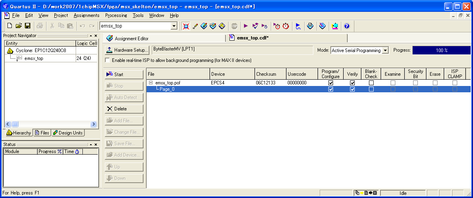Click the Delete button

point(124,109)
